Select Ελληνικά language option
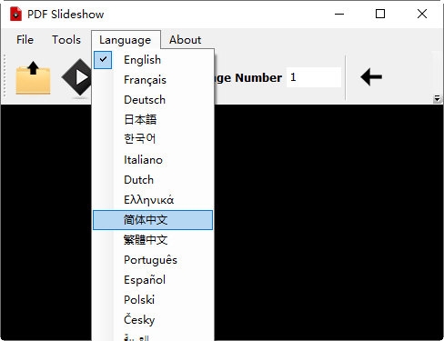444x341 pixels. (x=153, y=200)
